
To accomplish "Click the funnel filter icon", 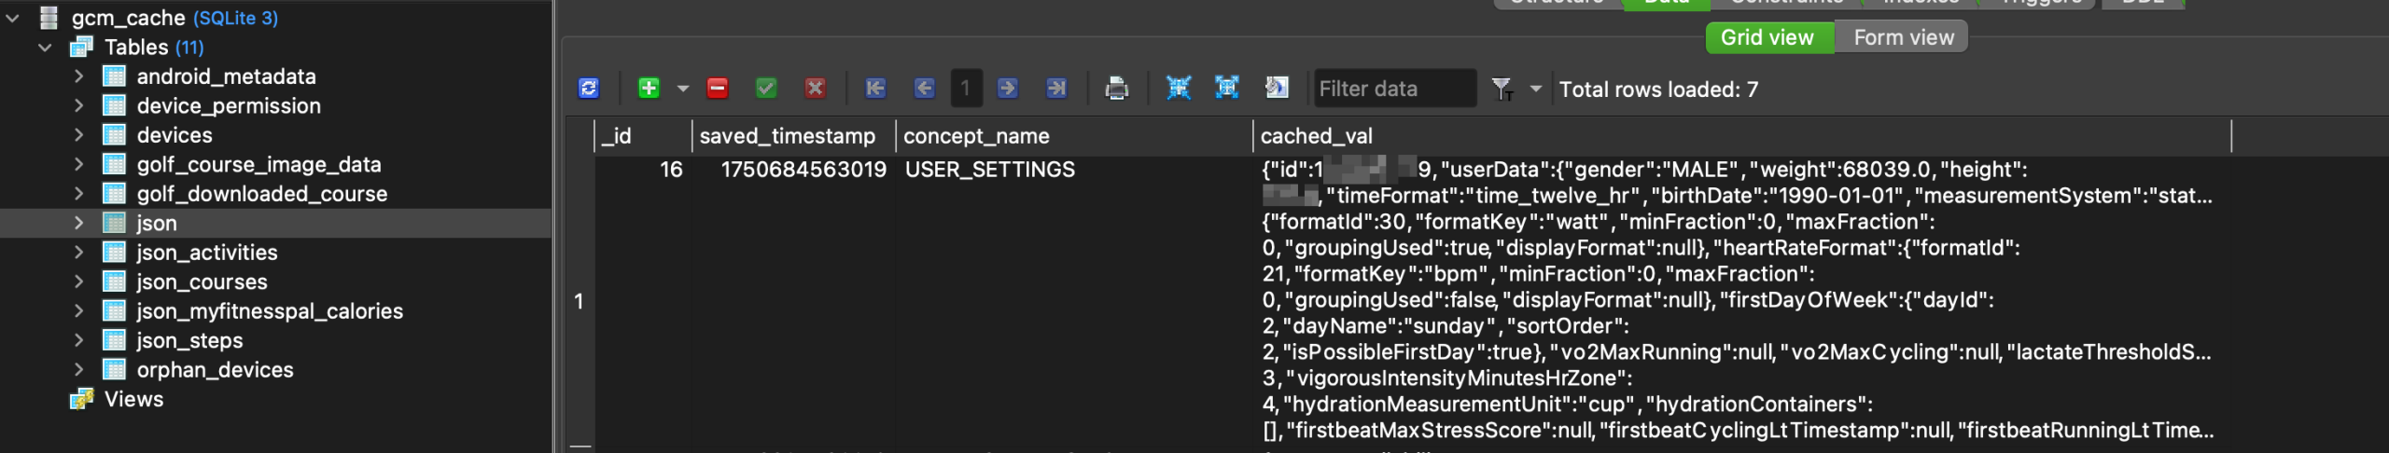I will (1502, 89).
